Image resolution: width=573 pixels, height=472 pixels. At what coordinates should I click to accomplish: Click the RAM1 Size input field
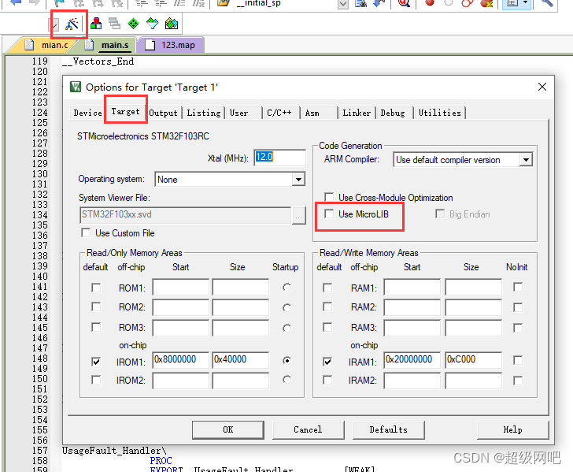tap(473, 287)
